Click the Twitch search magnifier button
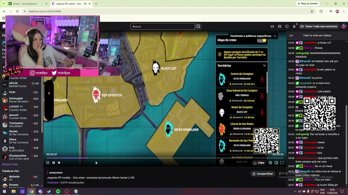This screenshot has height=195, width=348. click(198, 26)
